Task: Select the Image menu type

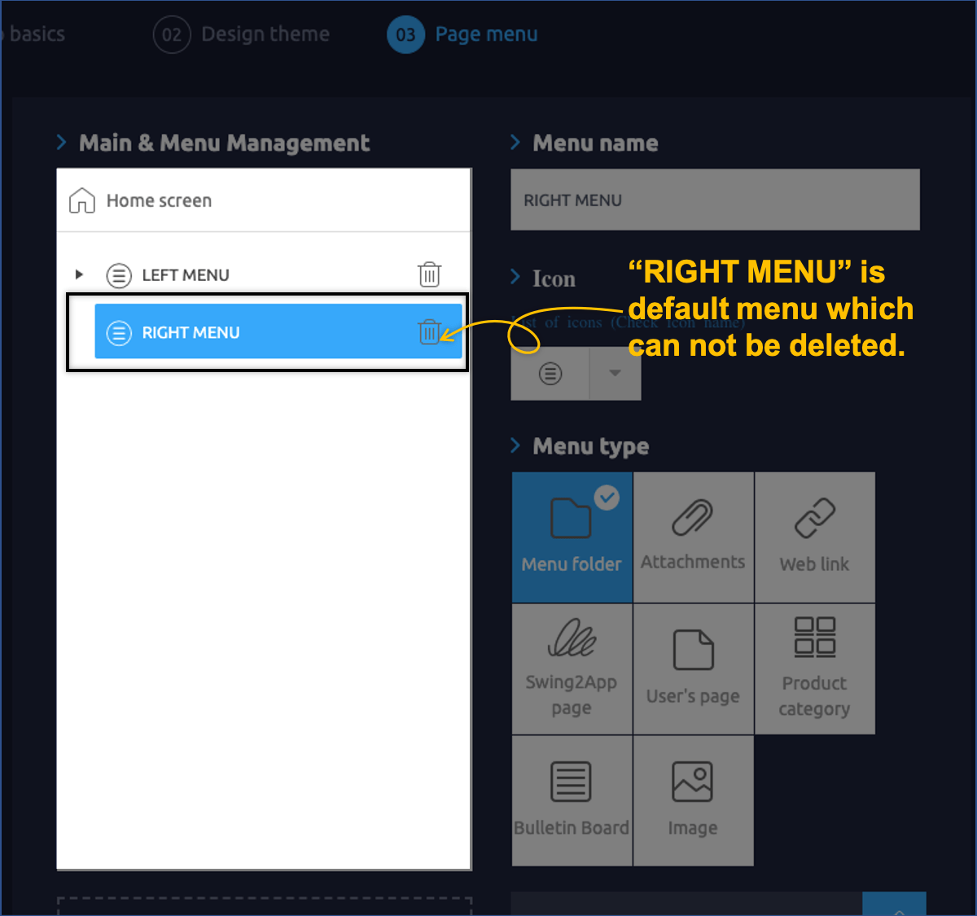Action: pos(693,800)
